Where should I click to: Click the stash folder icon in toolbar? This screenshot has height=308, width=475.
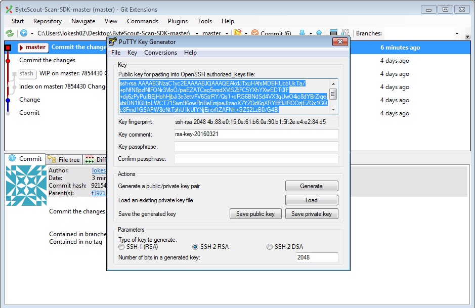pos(238,33)
